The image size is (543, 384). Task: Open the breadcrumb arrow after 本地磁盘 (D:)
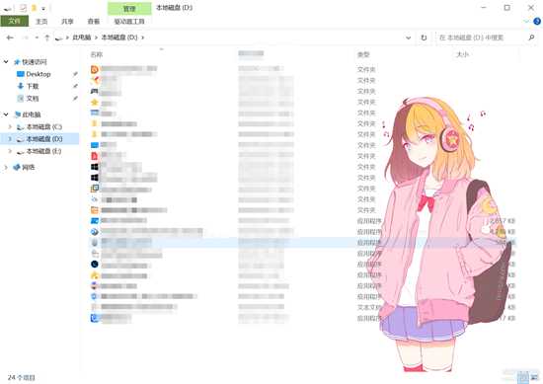142,38
